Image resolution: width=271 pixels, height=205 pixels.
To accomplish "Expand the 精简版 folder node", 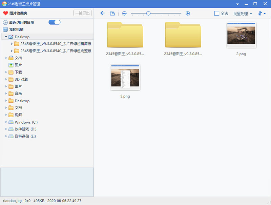I will [12, 44].
